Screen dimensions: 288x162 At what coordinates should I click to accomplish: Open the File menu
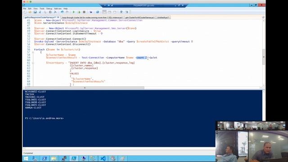25,9
